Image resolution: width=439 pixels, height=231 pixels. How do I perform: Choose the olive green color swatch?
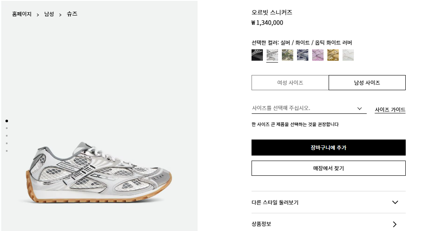[287, 55]
